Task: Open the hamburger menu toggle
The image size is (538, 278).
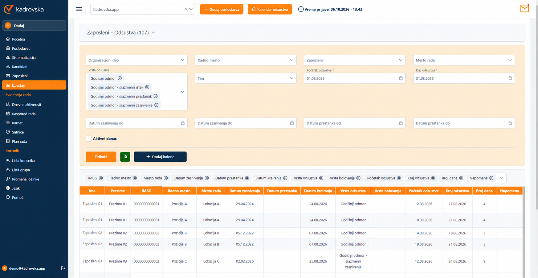Action: click(79, 9)
